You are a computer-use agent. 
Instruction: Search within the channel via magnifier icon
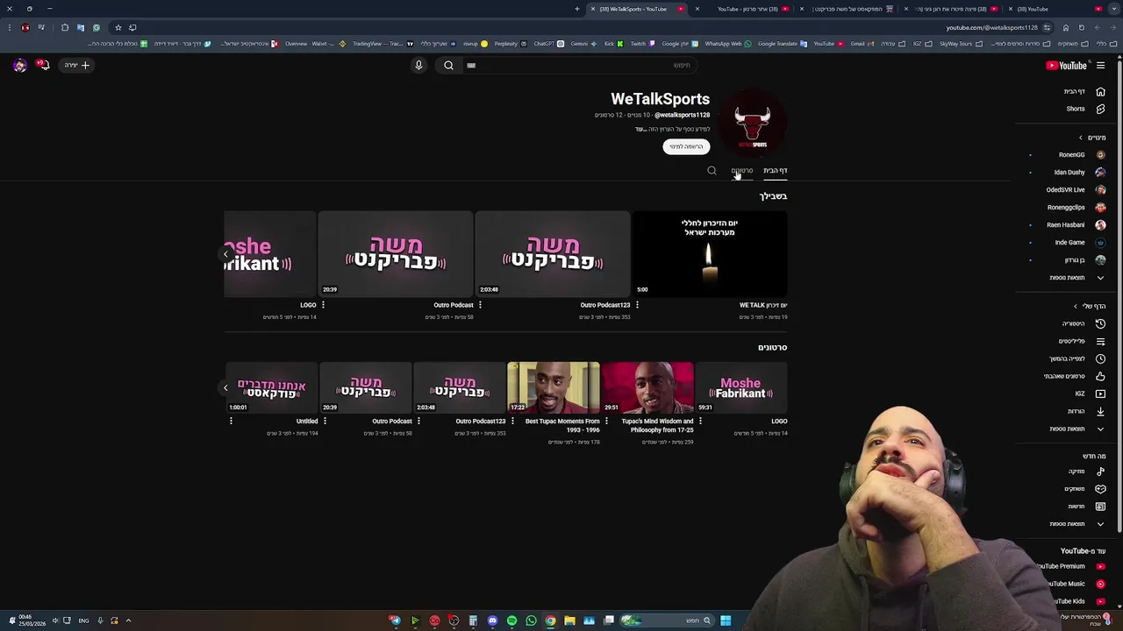click(712, 171)
